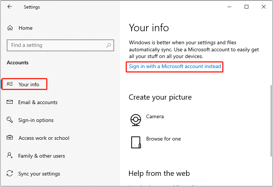Open Sign-in options page
273x187 pixels.
(x=36, y=120)
